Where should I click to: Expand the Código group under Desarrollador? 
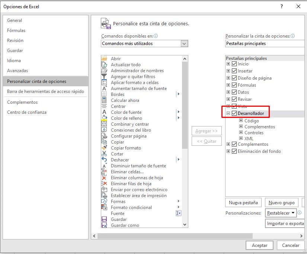pyautogui.click(x=241, y=120)
